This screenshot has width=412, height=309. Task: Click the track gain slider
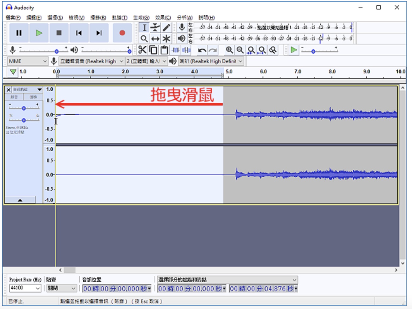[x=24, y=108]
